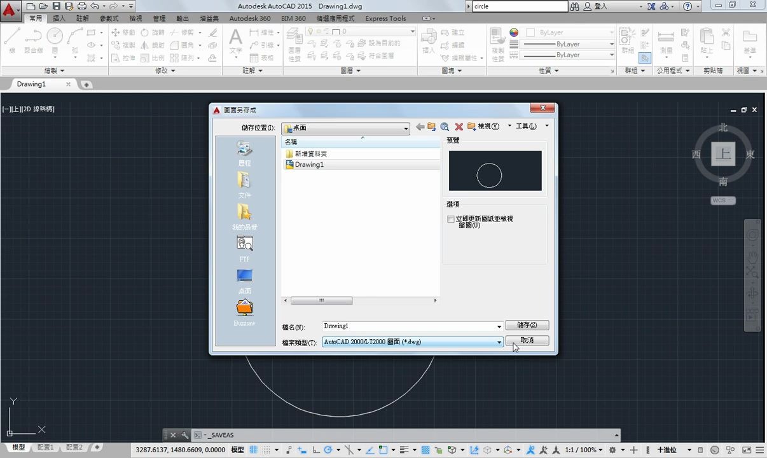Viewport: 767px width, 458px height.
Task: Switch to the Express Tools ribbon tab
Action: pos(385,18)
